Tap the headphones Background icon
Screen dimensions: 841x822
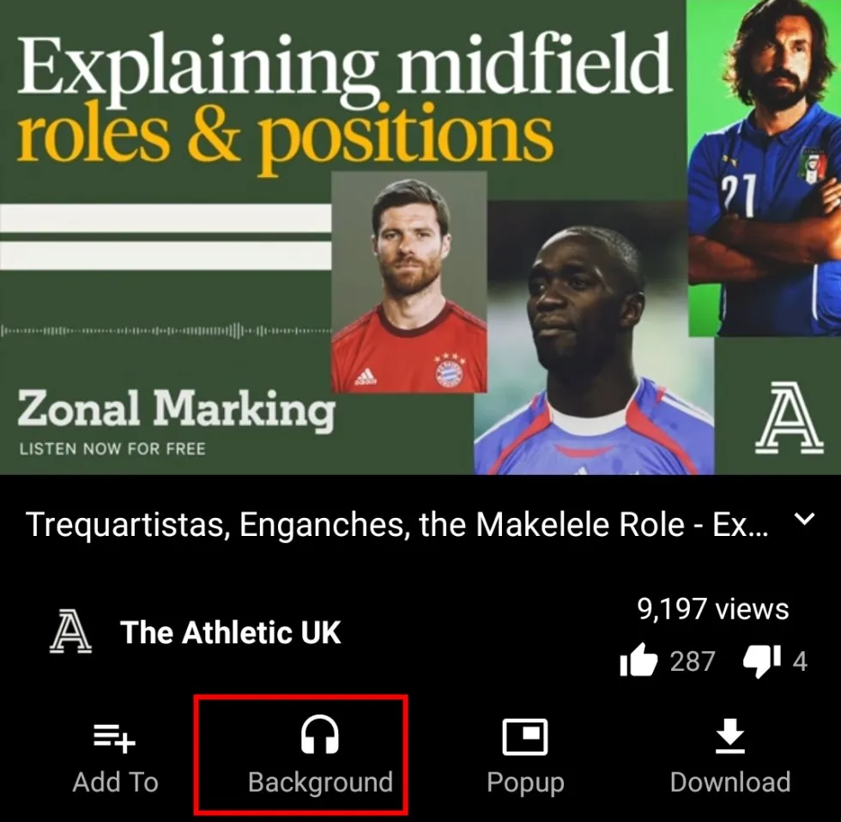coord(319,735)
